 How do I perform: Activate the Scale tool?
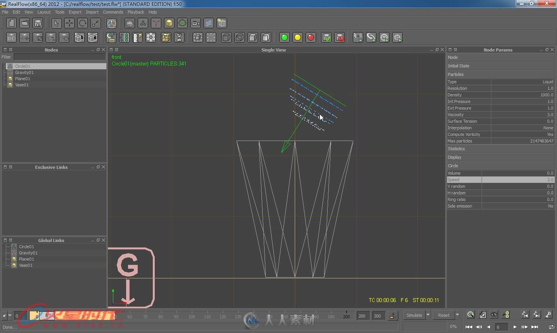coord(96,23)
